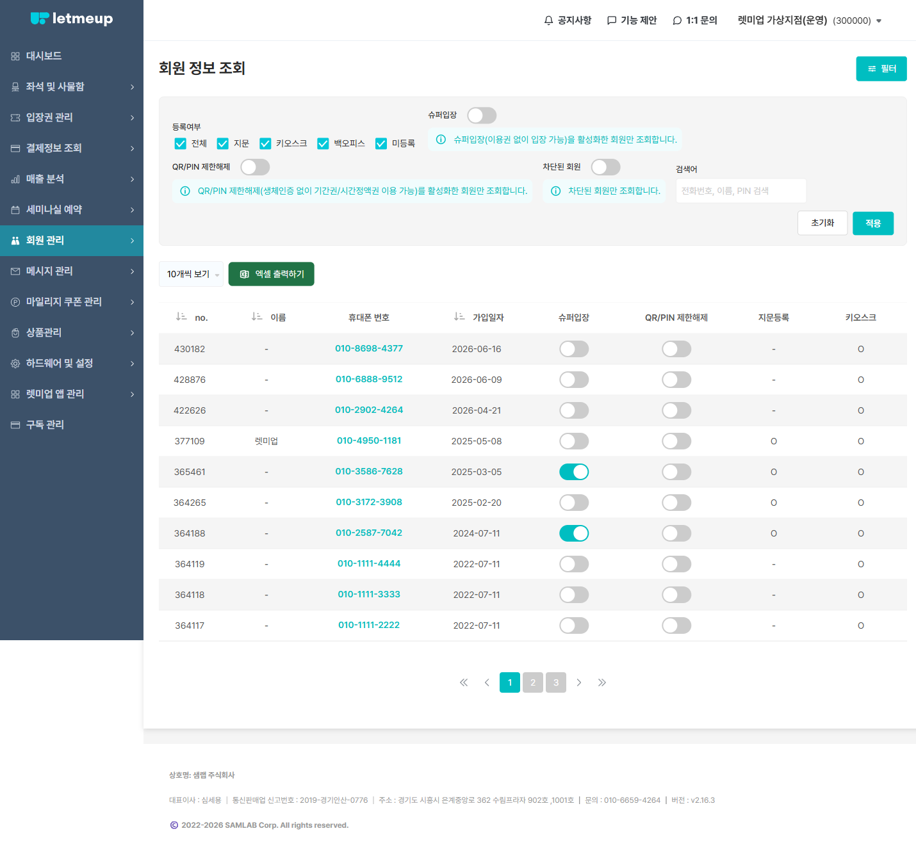Sort the table by no. column icon

[x=181, y=317]
